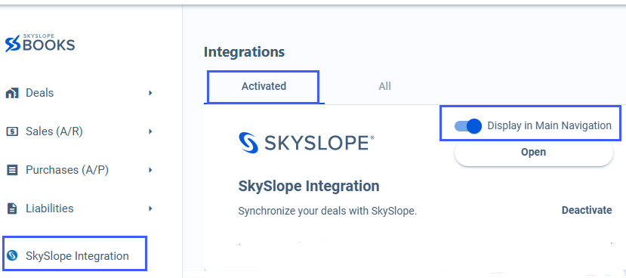Click the SkySlope Integration sidebar icon
Screen dimensions: 626x278
point(12,255)
